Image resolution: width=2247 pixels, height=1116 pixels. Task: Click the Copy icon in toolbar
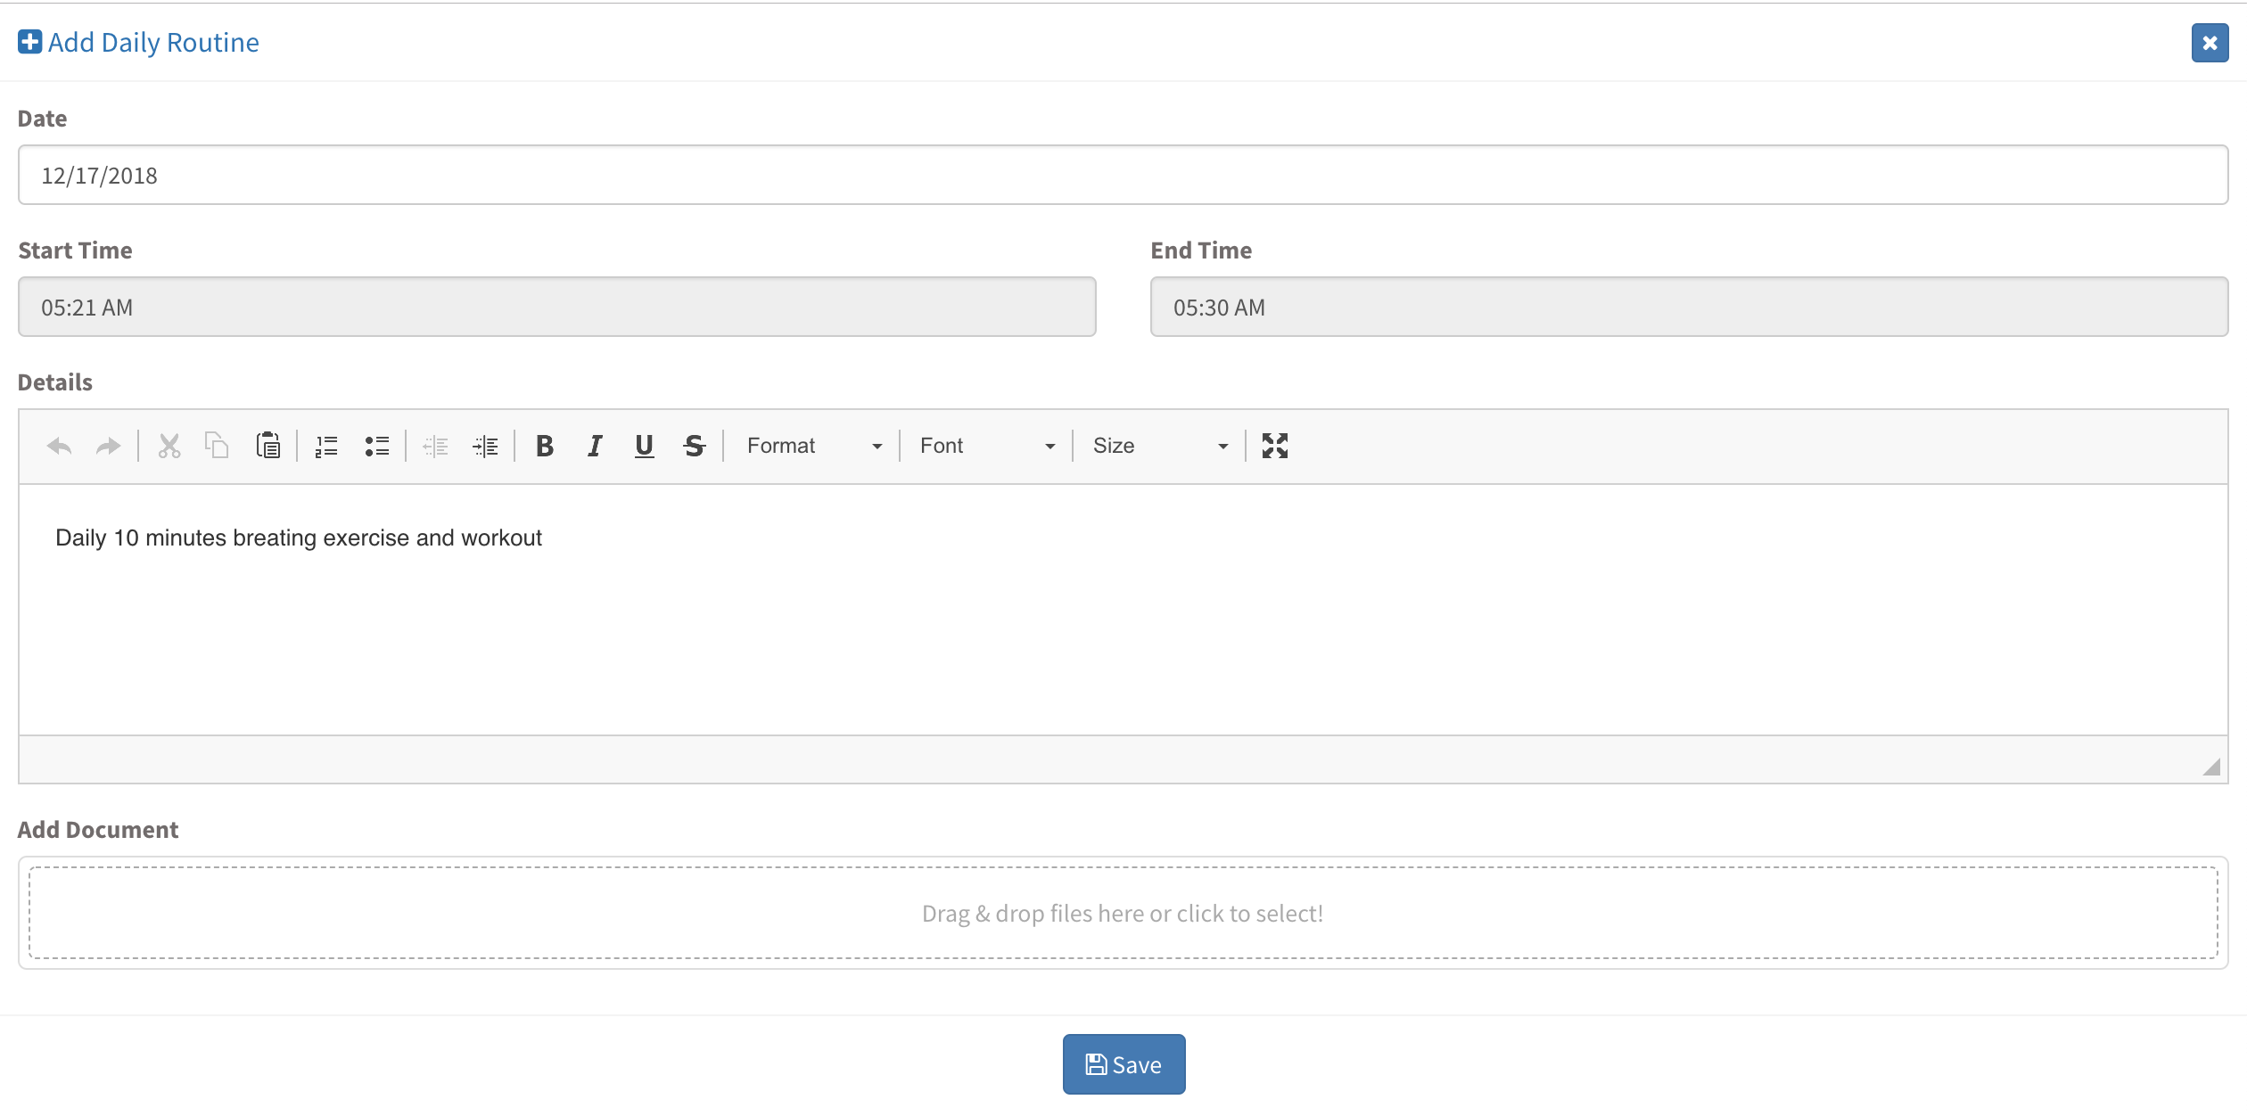click(217, 446)
